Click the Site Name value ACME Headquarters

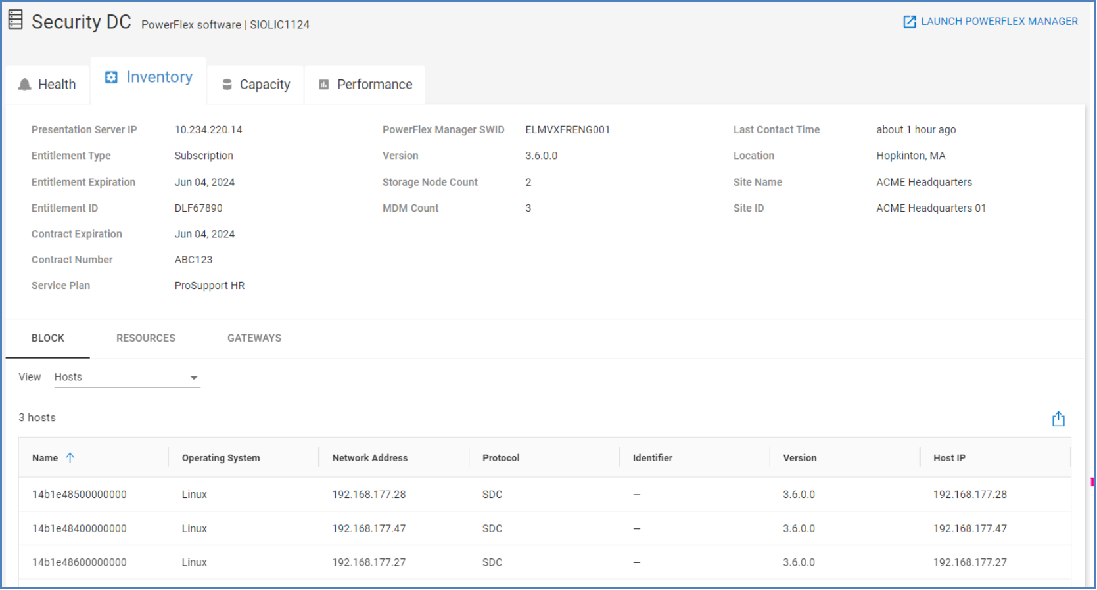pos(924,183)
